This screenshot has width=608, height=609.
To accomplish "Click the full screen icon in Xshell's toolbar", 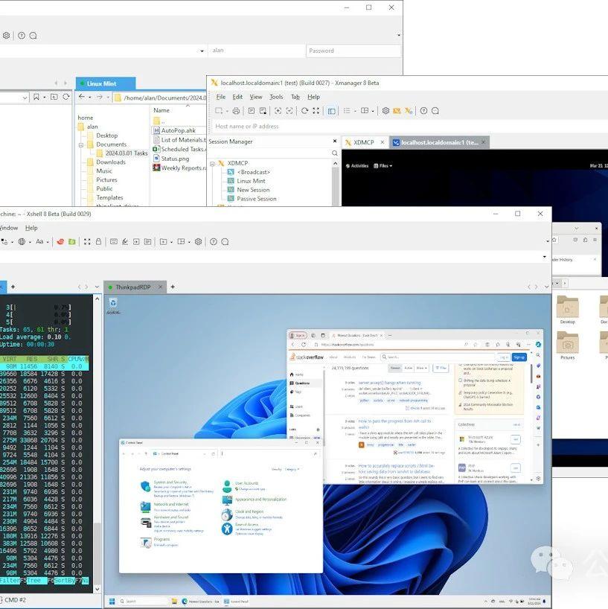I will click(86, 241).
